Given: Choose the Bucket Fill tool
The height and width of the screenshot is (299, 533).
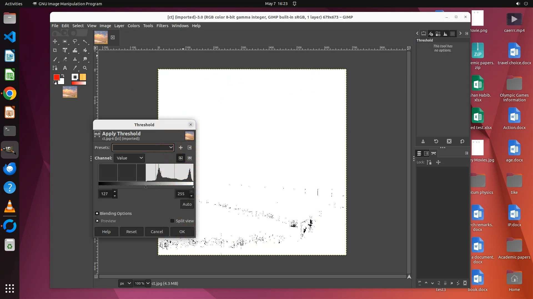Looking at the screenshot, I should 85,50.
